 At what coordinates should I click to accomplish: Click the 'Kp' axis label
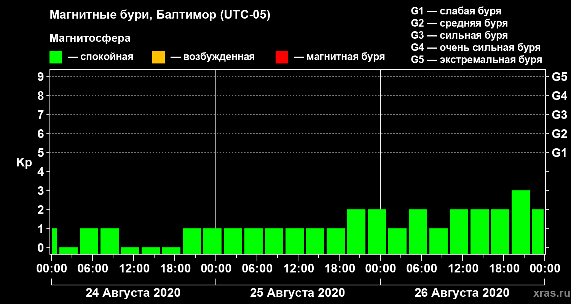point(24,163)
